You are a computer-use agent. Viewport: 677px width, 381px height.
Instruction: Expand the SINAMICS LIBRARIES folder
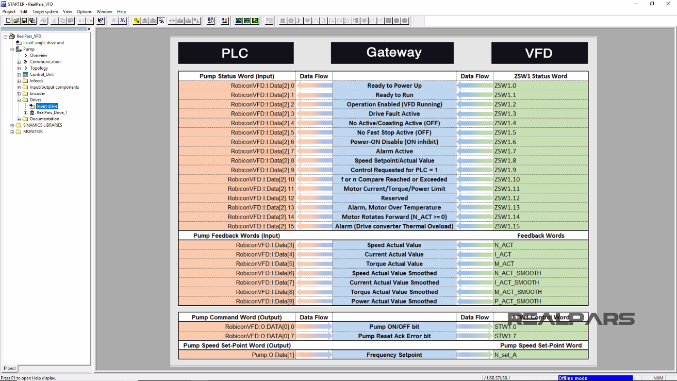pos(12,125)
